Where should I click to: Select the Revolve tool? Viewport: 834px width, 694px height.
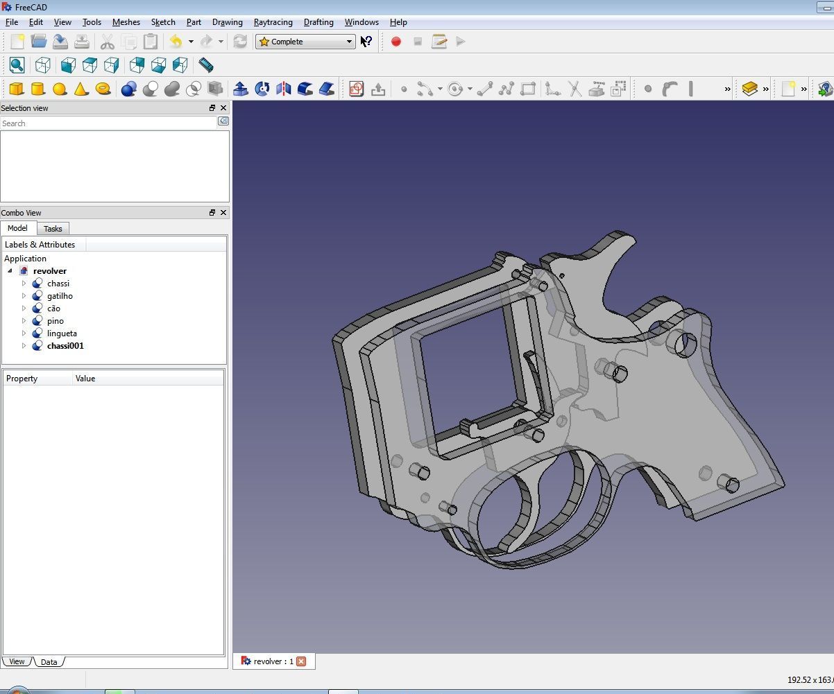[x=262, y=89]
